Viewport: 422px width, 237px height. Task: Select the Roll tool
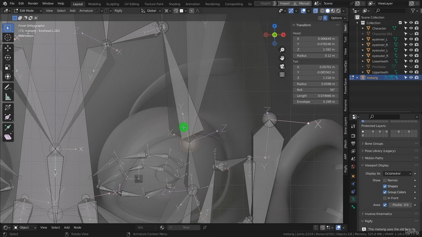8,107
